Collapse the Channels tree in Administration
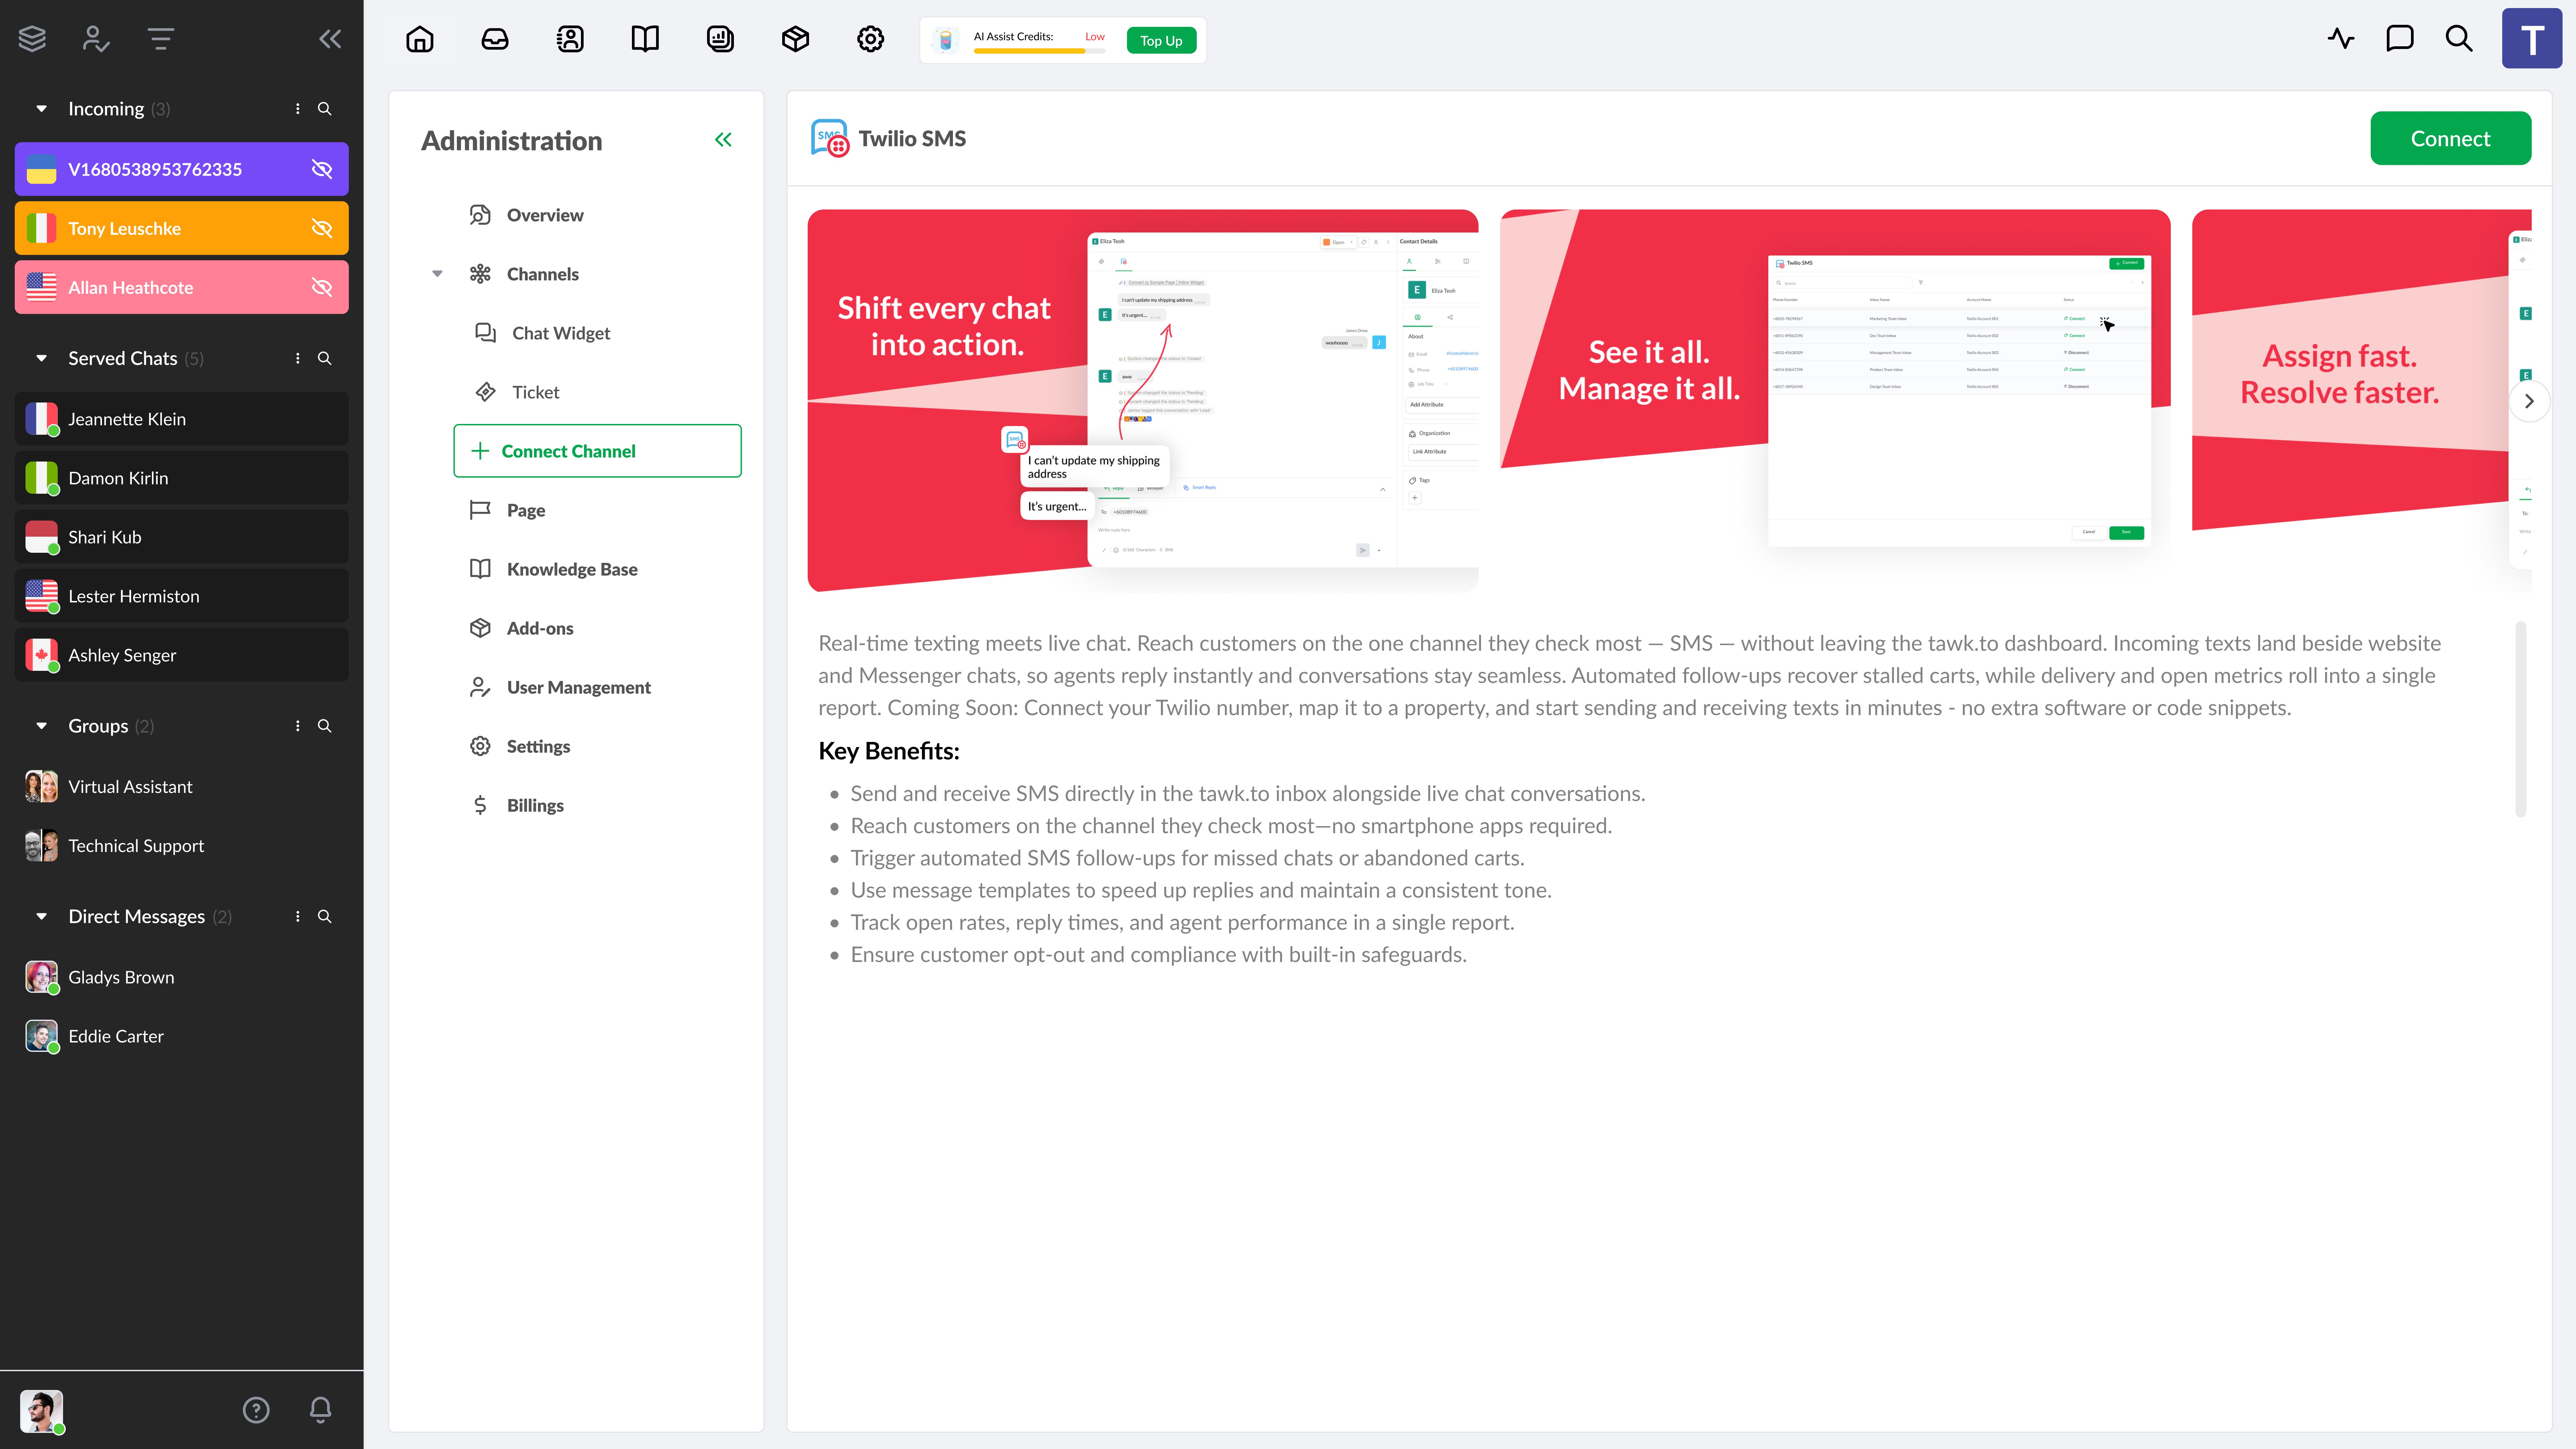 (x=437, y=274)
